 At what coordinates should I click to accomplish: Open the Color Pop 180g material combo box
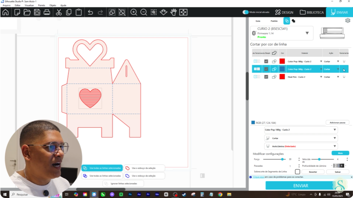301,130
